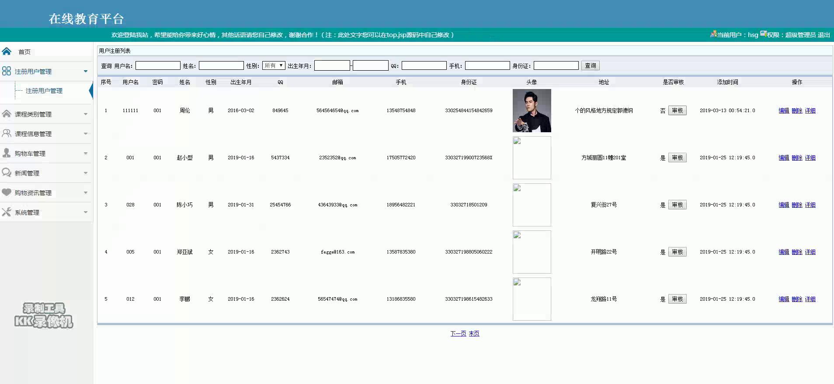Click 详细 link for user 郑正斌
The width and height of the screenshot is (834, 384).
tap(810, 252)
